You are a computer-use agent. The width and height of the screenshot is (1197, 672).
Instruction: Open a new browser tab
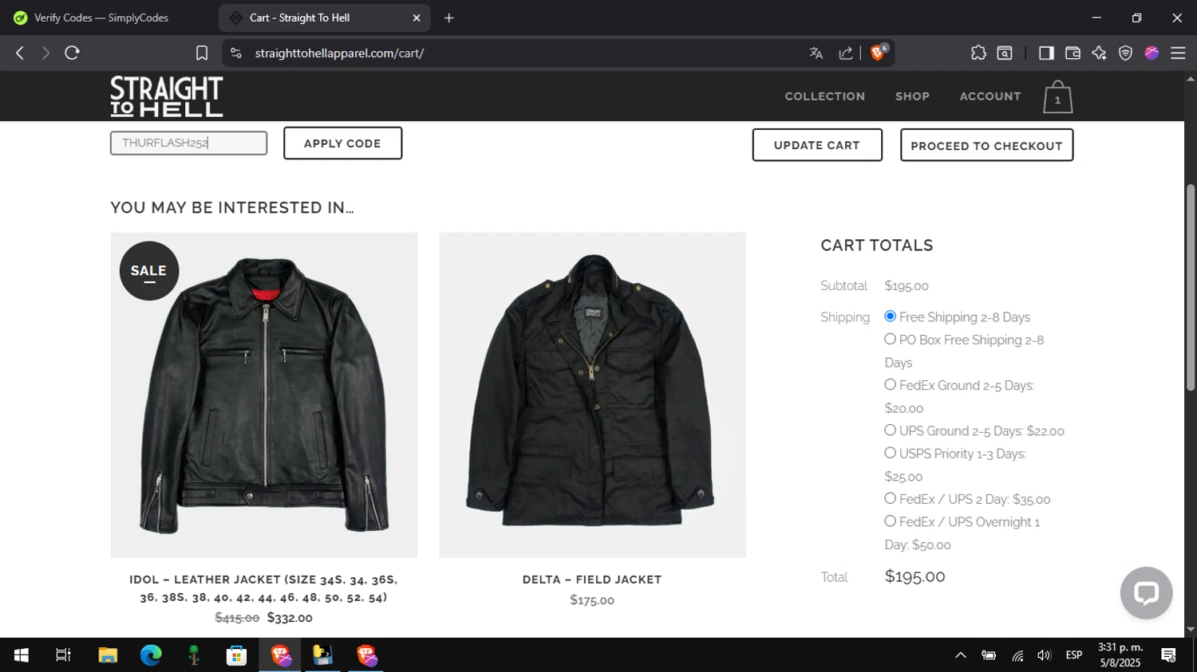coord(449,18)
